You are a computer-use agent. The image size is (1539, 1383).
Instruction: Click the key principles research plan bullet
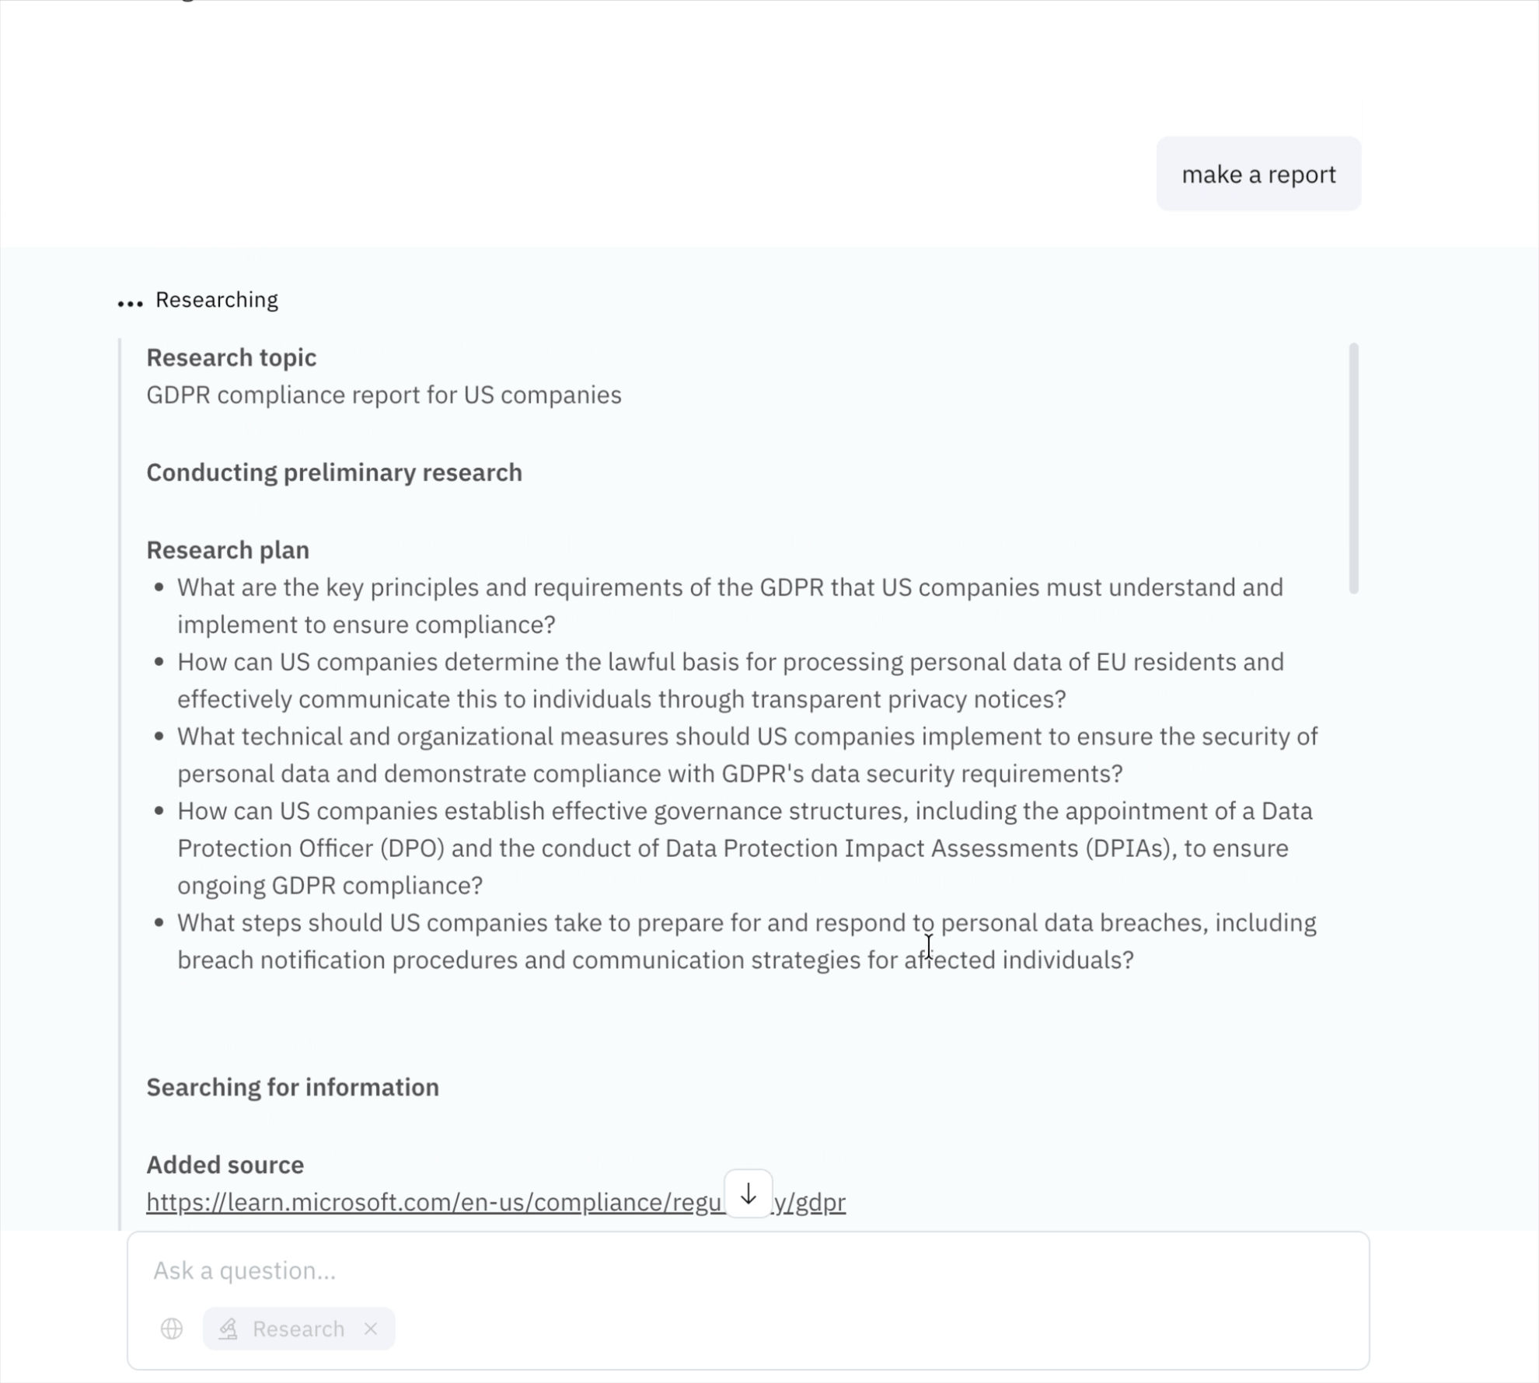pyautogui.click(x=730, y=606)
